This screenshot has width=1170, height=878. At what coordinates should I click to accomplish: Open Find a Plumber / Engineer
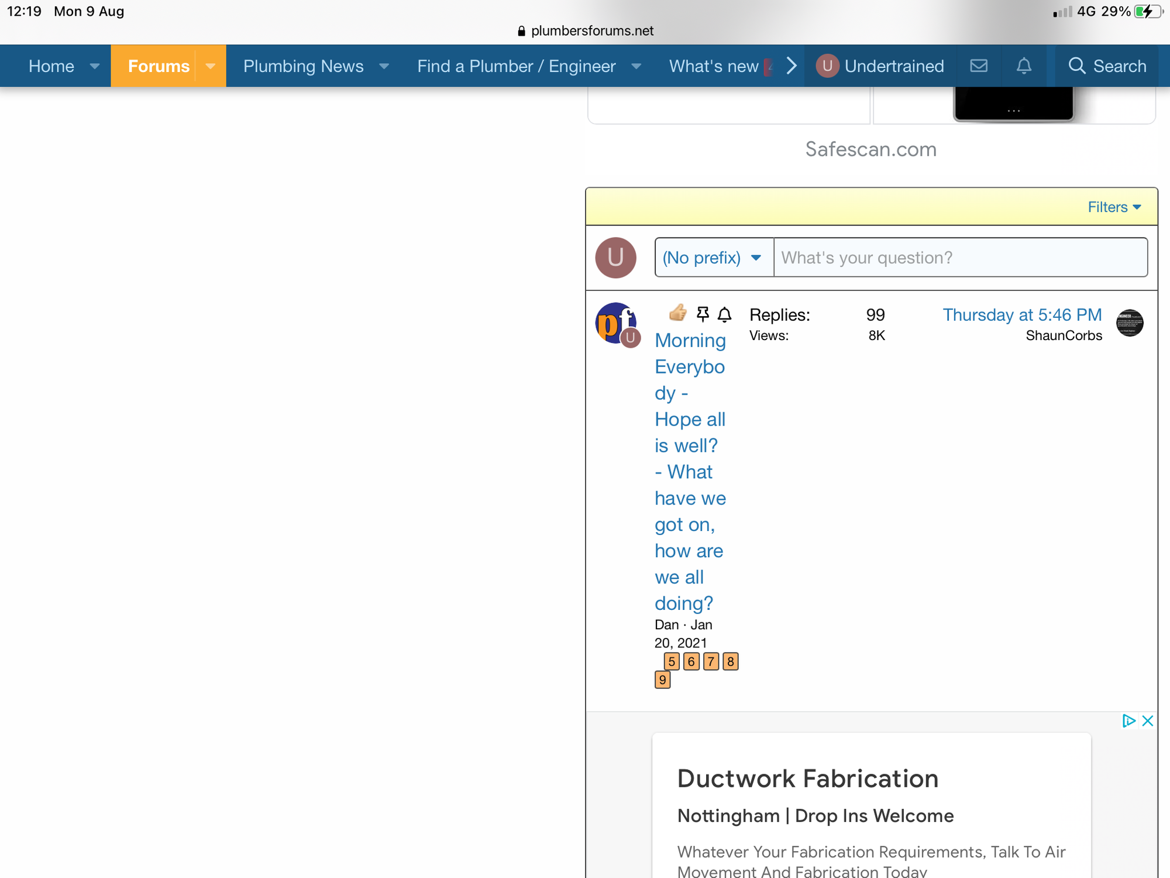pos(517,66)
